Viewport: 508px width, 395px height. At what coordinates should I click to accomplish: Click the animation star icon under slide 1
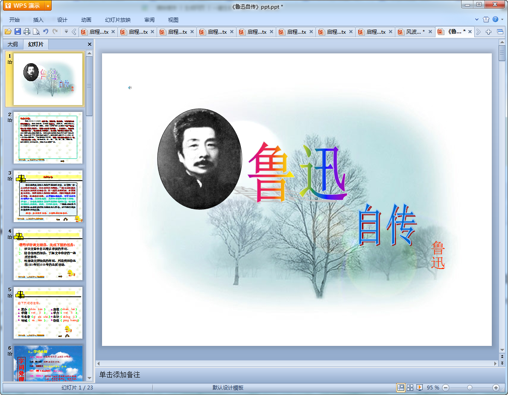click(x=10, y=62)
